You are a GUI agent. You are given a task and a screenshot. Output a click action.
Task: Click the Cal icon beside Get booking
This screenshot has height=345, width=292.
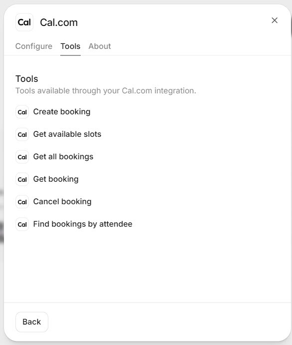(22, 179)
